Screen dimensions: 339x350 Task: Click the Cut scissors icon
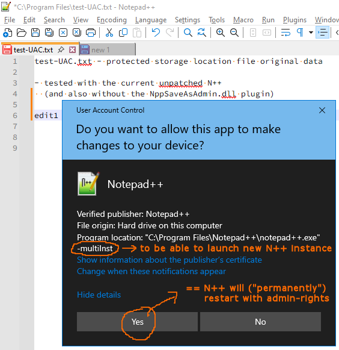coord(109,33)
